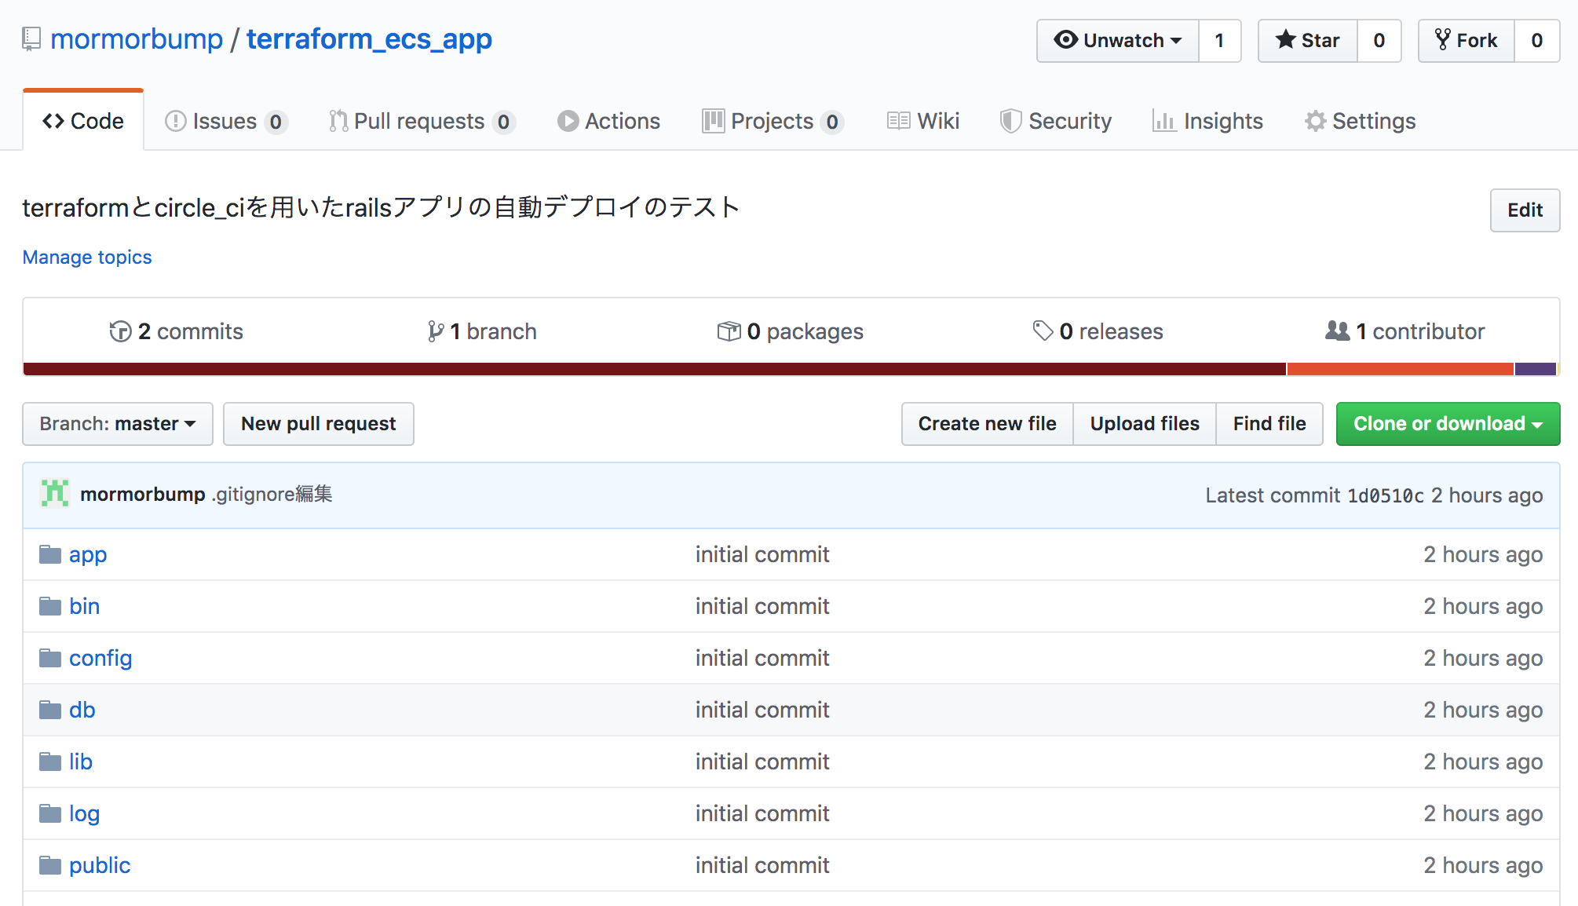Viewport: 1578px width, 906px height.
Task: Click the app folder icon
Action: (x=50, y=554)
